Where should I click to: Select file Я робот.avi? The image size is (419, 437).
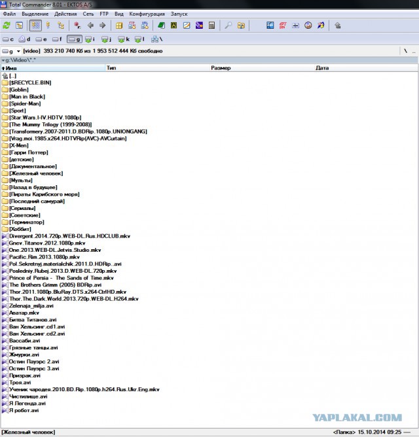coord(20,410)
